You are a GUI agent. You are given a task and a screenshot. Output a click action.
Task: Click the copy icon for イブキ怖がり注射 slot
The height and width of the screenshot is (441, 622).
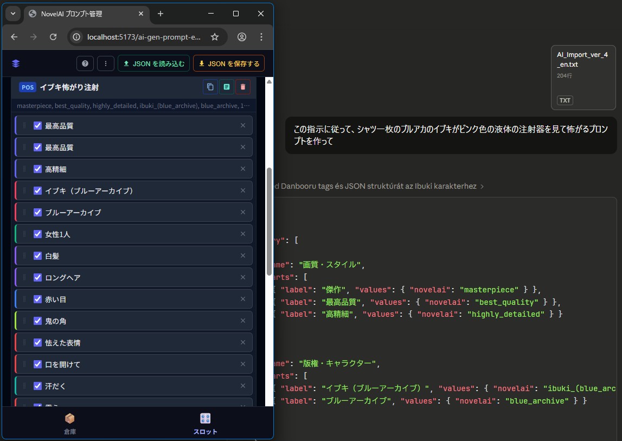click(x=210, y=87)
